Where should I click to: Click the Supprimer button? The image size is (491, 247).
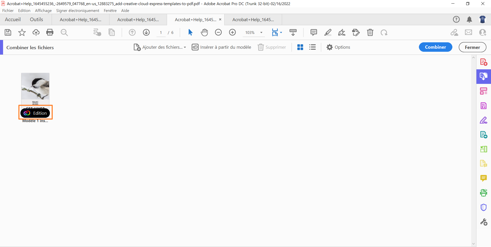(x=272, y=47)
